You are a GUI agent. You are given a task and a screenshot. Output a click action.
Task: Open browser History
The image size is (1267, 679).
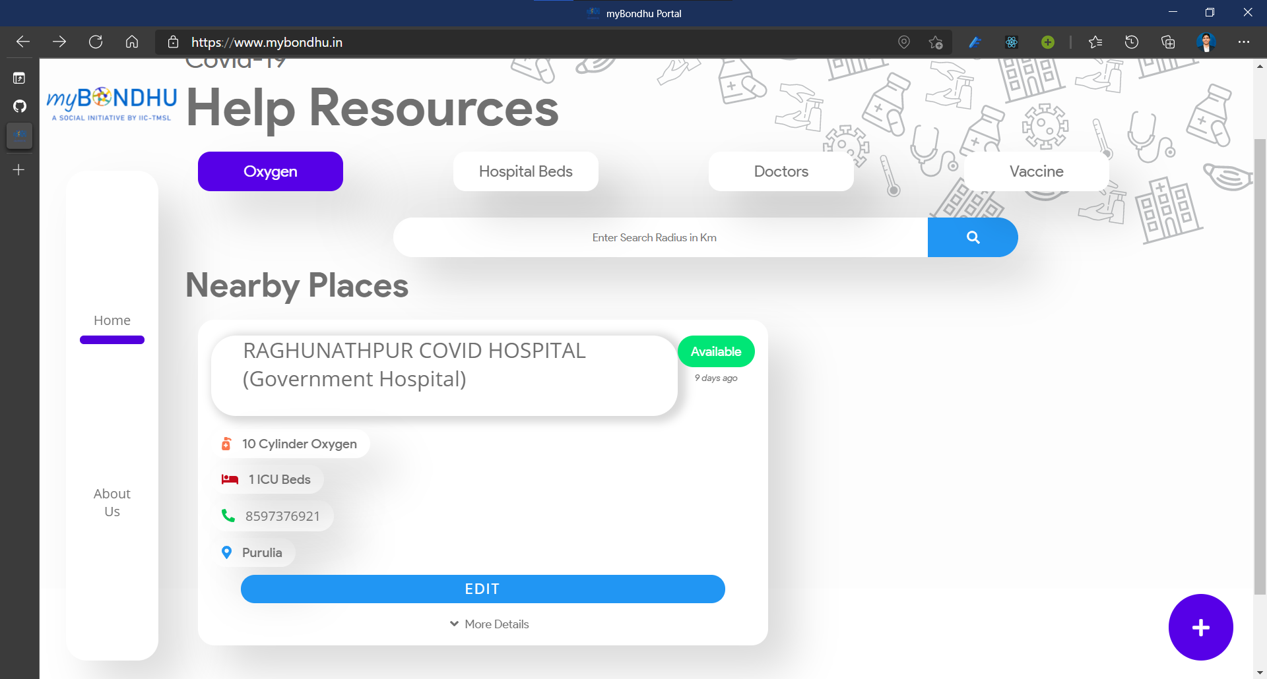[x=1131, y=42]
